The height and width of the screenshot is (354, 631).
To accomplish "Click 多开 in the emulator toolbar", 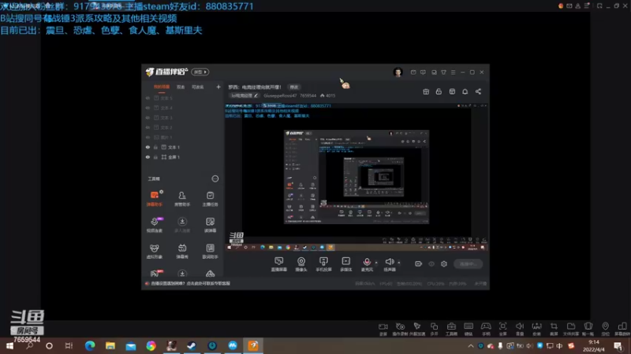I will 435,329.
